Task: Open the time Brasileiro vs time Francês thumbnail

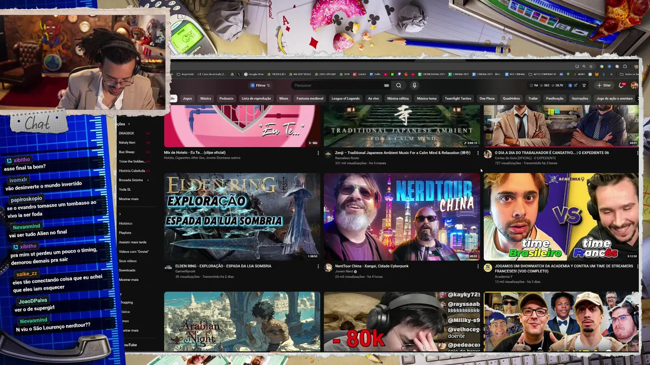Action: (561, 217)
